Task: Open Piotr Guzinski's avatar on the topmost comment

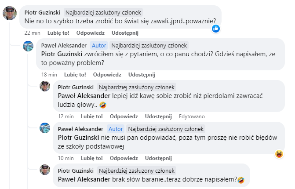Action: [x=10, y=14]
